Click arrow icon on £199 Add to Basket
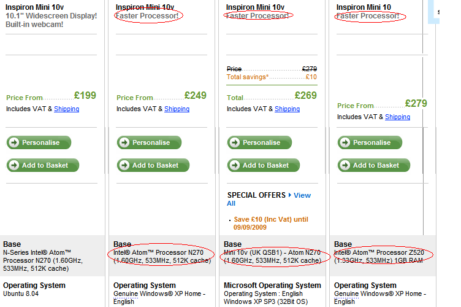Viewport: 461px width, 307px height. tap(14, 165)
